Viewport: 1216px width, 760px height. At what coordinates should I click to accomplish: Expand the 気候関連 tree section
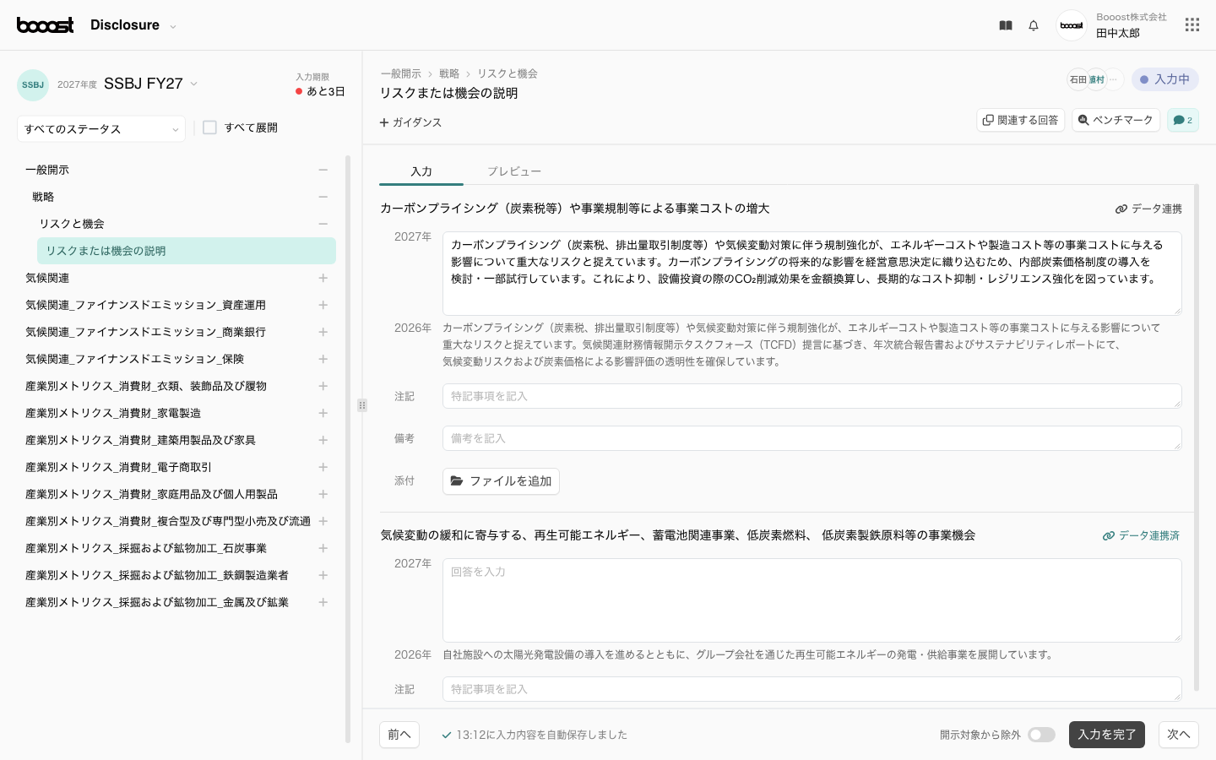click(323, 278)
